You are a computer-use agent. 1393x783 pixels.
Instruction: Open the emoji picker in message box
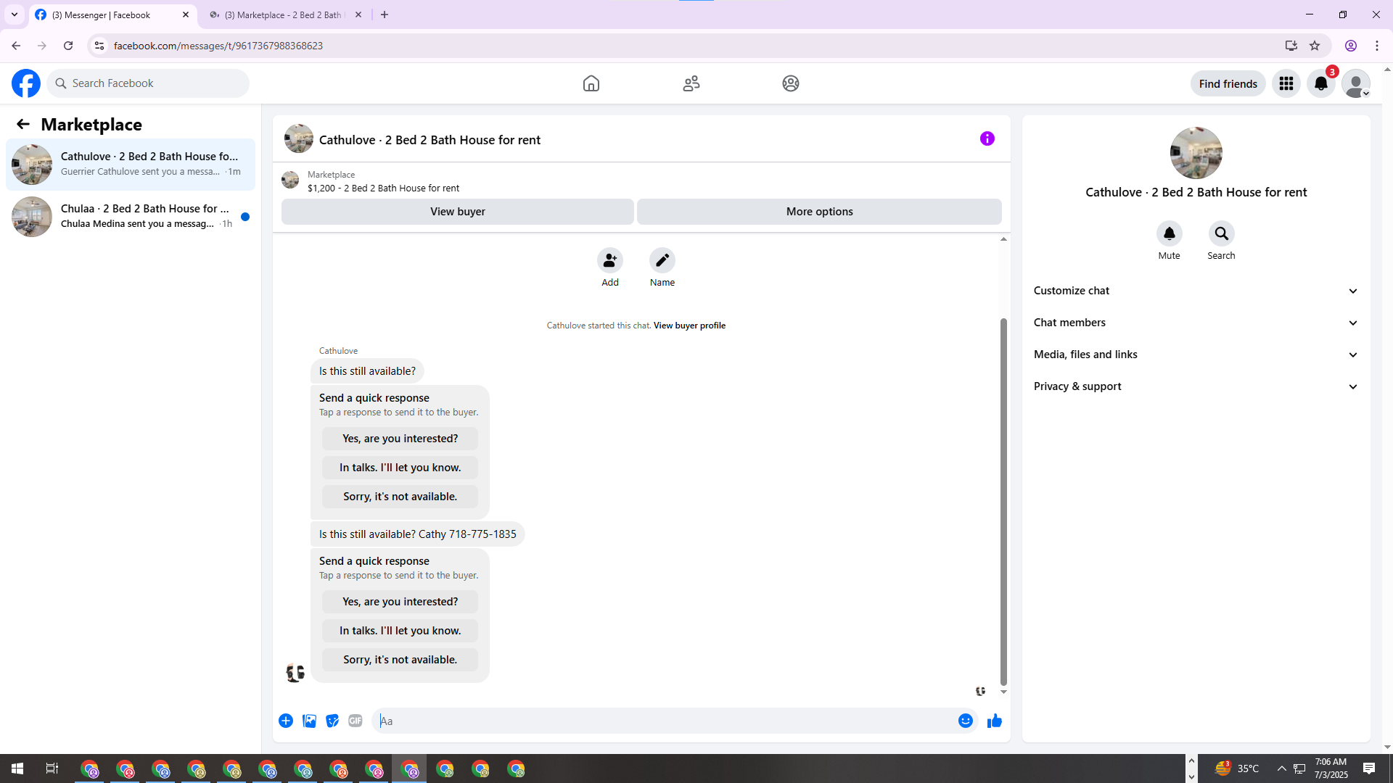[x=965, y=721]
